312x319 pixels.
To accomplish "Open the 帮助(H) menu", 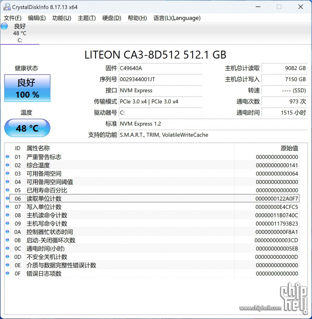I will pyautogui.click(x=137, y=18).
